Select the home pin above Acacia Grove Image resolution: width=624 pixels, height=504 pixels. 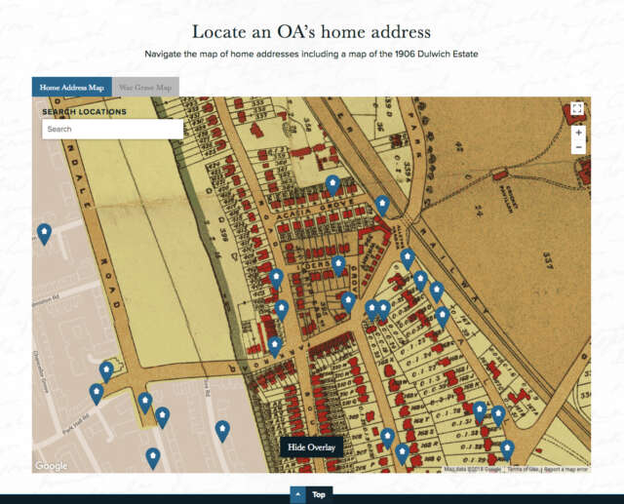(x=332, y=185)
